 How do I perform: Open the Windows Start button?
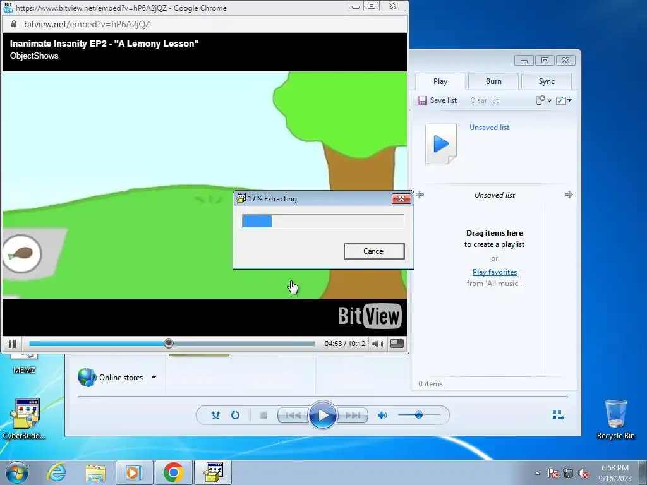coord(17,472)
